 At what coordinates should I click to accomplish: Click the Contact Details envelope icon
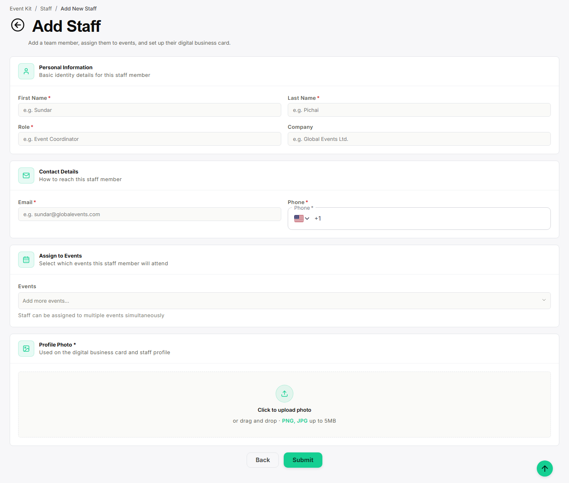tap(26, 175)
